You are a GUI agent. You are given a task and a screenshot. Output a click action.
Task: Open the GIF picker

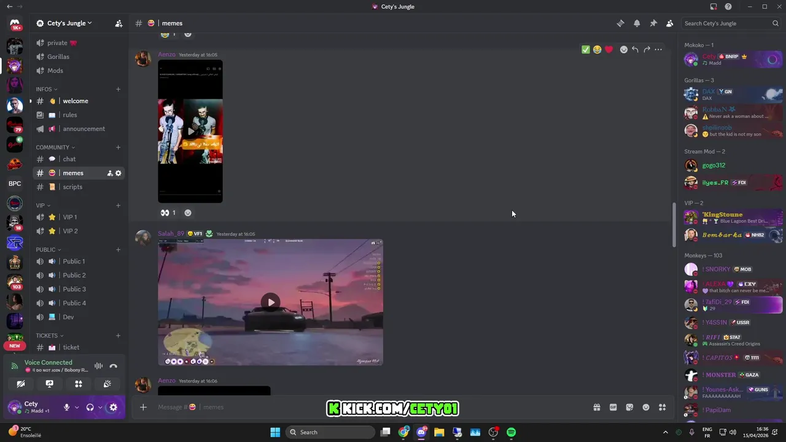coord(613,407)
